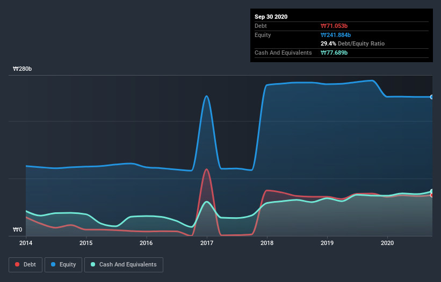Viewport: 441px width, 282px height.
Task: Click the 2018 x-axis label
Action: (x=267, y=243)
